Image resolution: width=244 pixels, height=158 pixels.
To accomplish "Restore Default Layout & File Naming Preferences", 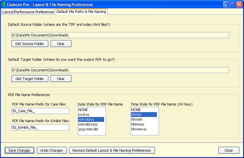I will (x=112, y=150).
